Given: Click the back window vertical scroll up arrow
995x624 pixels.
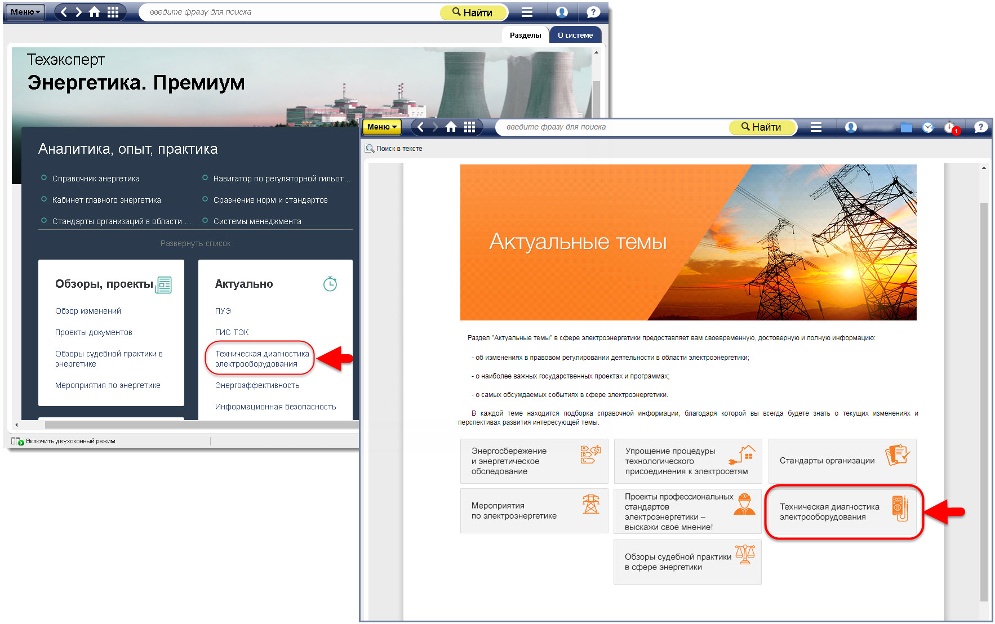Looking at the screenshot, I should pos(596,52).
